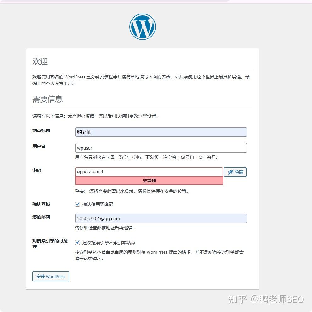The width and height of the screenshot is (312, 312).
Task: Uncheck 建议搜索引擎不索引本站点
Action: click(77, 242)
